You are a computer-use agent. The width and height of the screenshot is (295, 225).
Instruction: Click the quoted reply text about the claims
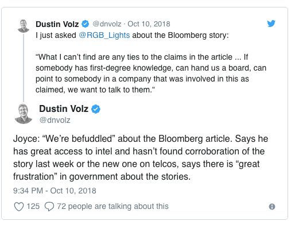151,73
